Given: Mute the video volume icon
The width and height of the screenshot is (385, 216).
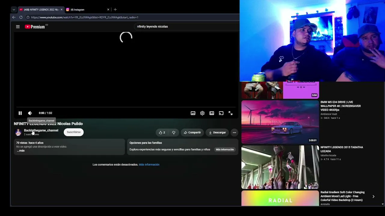Looking at the screenshot, I should click(30, 113).
